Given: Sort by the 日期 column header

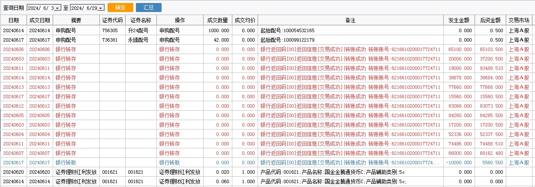Looking at the screenshot, I should [x=13, y=21].
